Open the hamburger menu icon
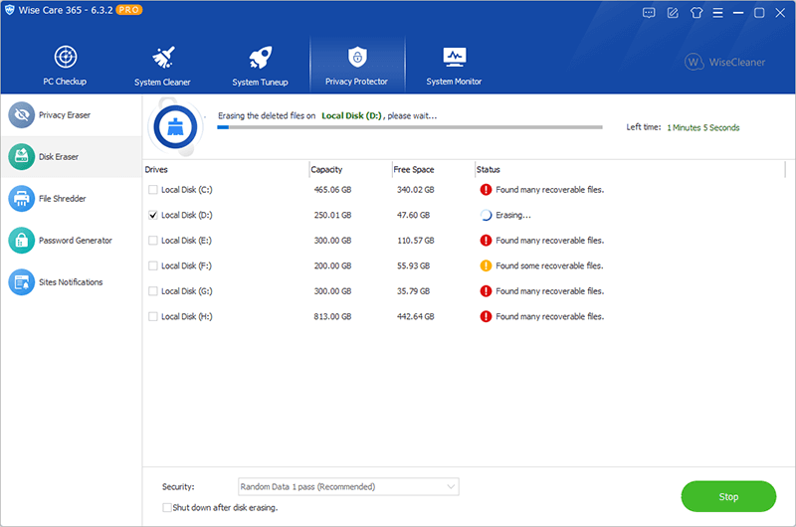The width and height of the screenshot is (796, 527). [717, 13]
